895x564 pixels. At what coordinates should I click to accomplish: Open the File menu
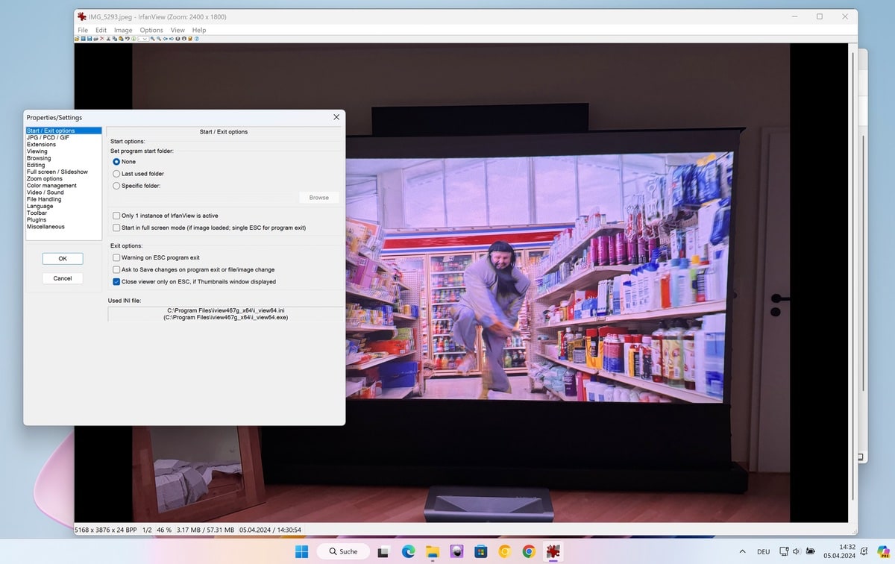(x=83, y=31)
